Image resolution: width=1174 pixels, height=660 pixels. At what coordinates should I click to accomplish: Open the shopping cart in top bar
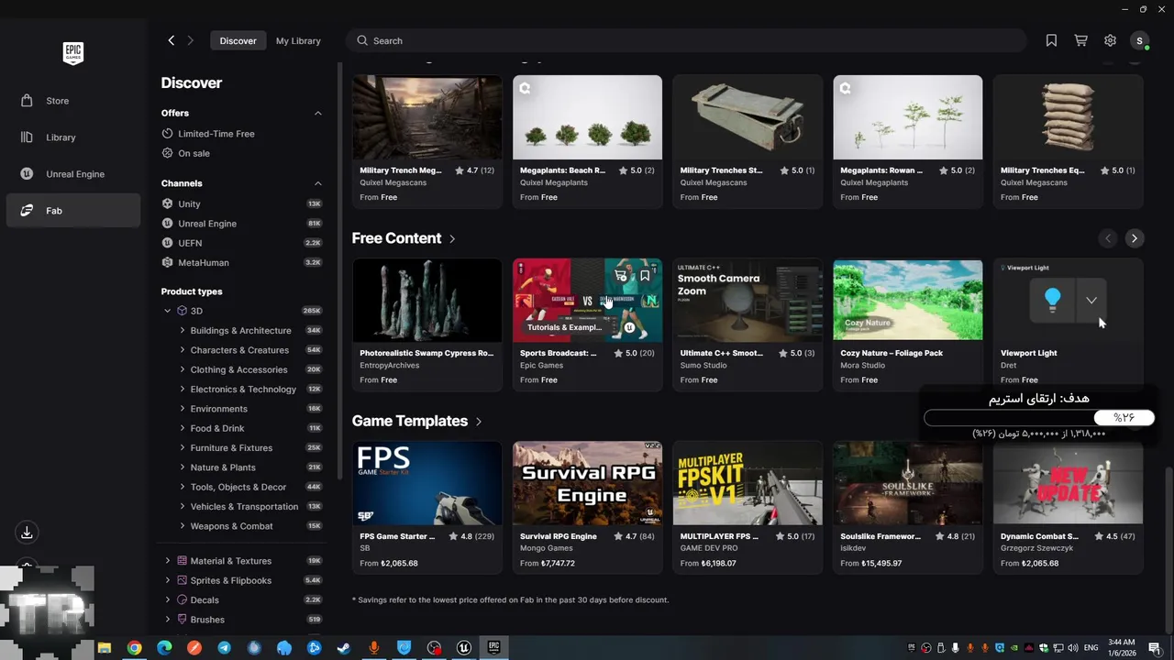pos(1080,40)
